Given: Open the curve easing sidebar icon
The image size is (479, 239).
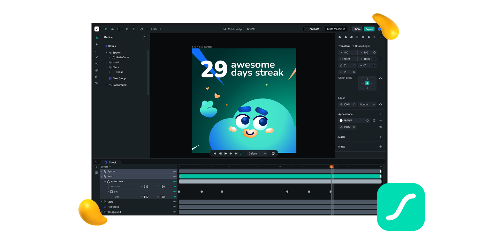Looking at the screenshot, I should [x=97, y=57].
